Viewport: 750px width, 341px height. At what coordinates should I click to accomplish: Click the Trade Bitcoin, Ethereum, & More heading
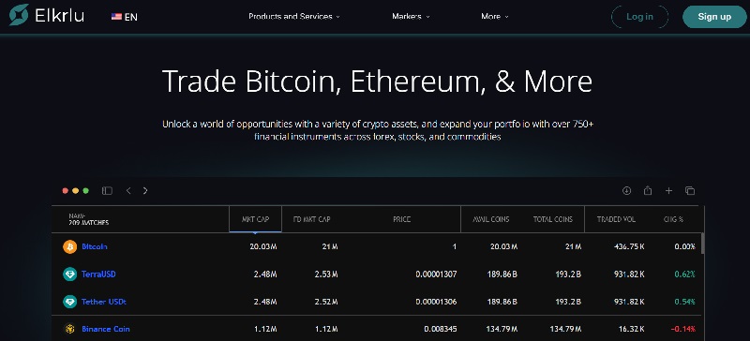point(378,81)
